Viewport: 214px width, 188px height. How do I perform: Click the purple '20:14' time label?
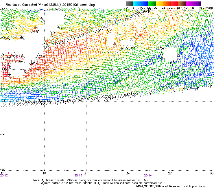(148, 176)
